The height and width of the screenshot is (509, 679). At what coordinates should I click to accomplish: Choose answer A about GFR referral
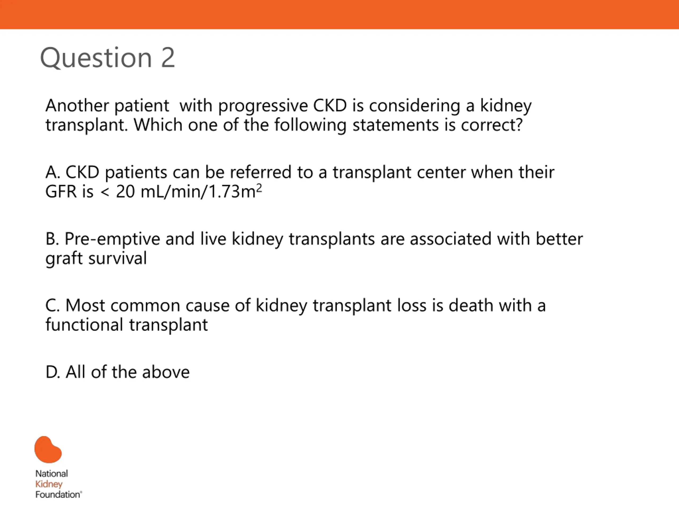point(300,182)
